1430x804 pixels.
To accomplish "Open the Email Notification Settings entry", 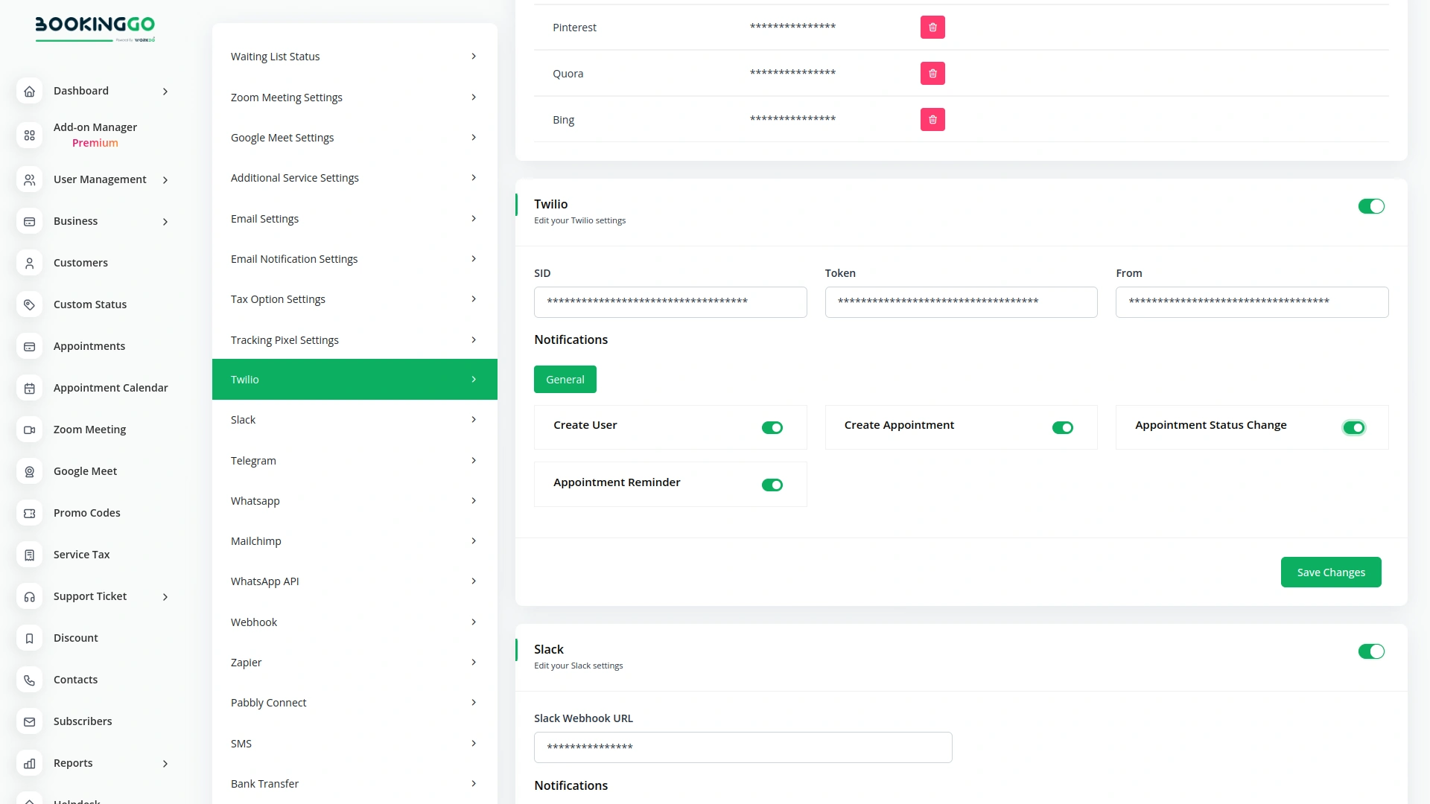I will (355, 258).
